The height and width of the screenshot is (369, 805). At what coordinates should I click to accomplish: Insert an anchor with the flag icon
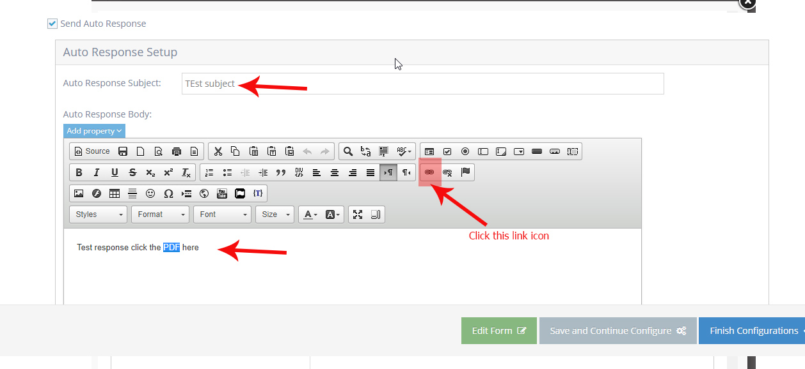465,172
